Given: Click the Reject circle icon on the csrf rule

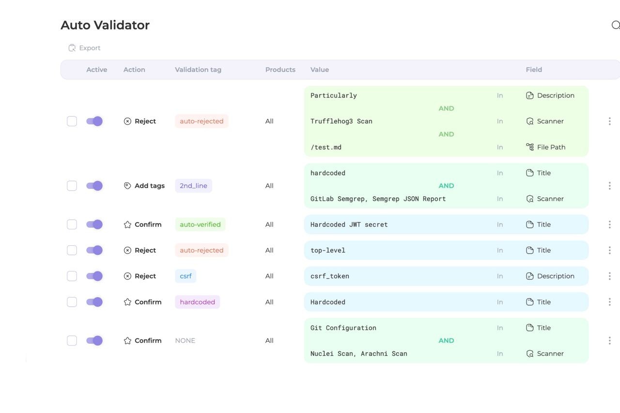Looking at the screenshot, I should (127, 276).
